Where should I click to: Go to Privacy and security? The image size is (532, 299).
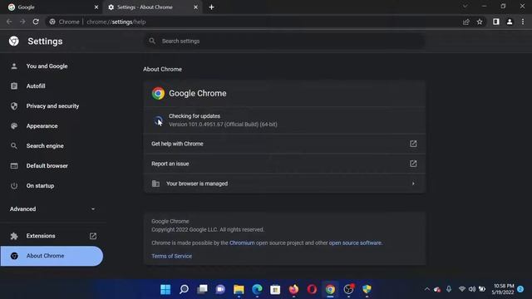point(52,106)
